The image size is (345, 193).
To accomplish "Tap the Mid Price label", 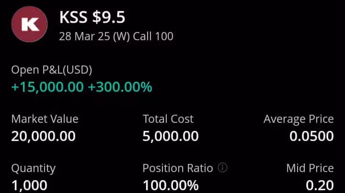I will tap(310, 168).
